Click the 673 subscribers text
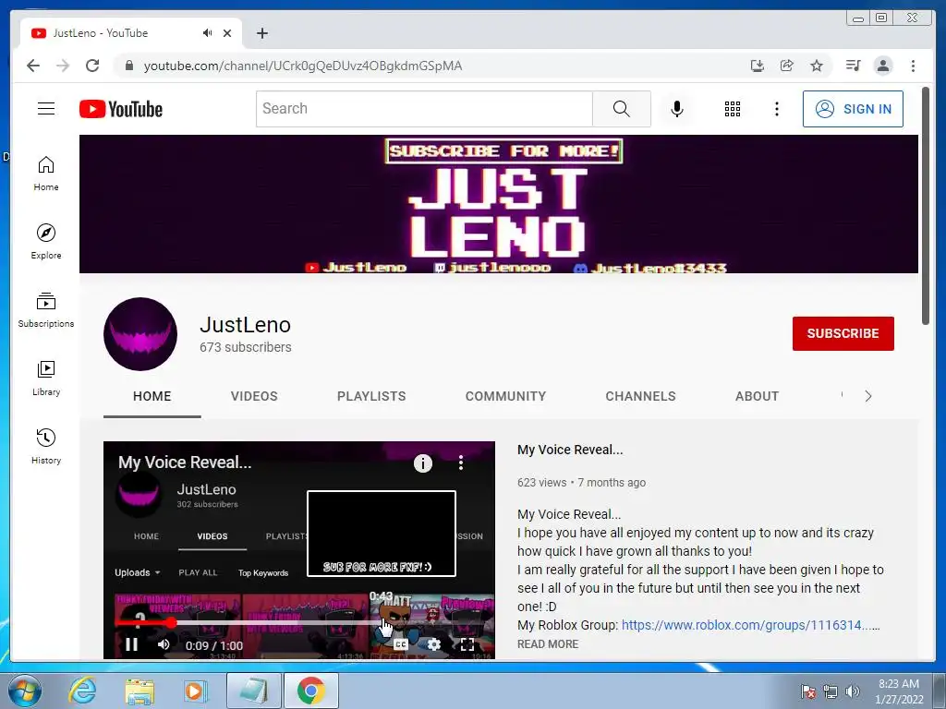 pos(246,347)
